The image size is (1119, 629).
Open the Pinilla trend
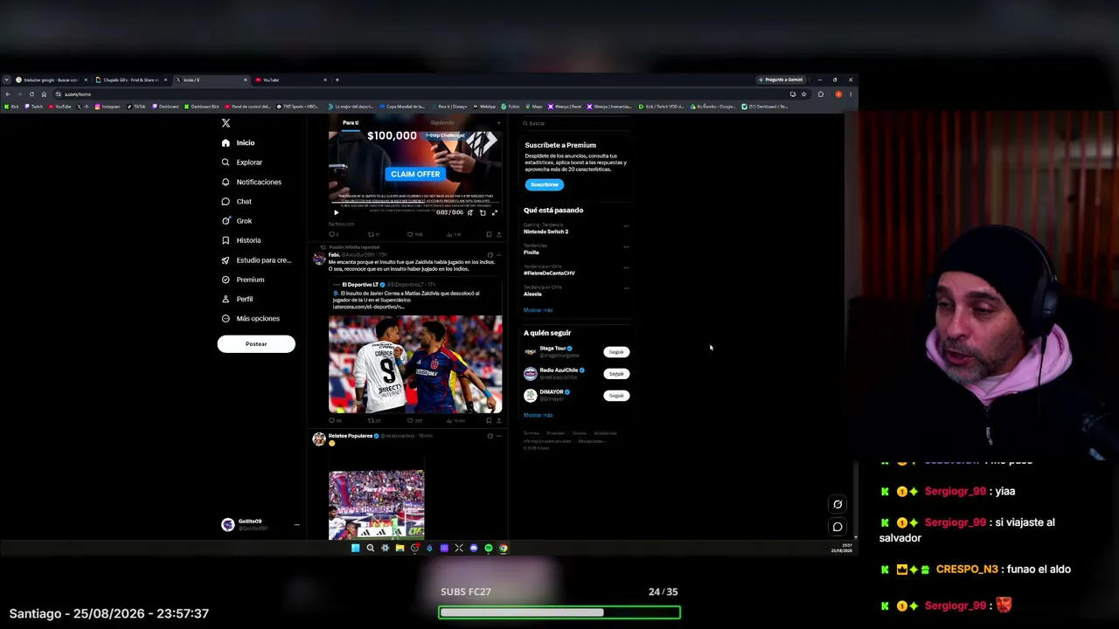click(532, 252)
